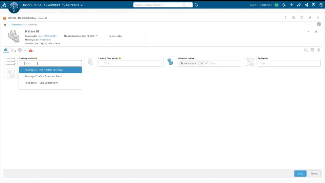The image size is (325, 183).
Task: Open the rules mode dropdown
Action: pos(22,50)
